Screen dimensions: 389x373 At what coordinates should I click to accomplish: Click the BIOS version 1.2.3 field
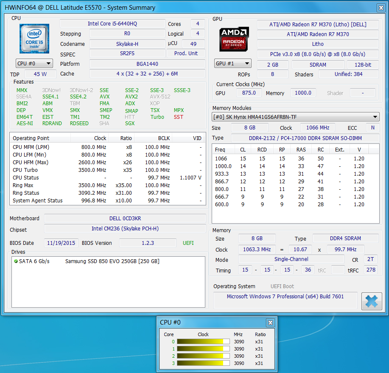[x=148, y=243]
